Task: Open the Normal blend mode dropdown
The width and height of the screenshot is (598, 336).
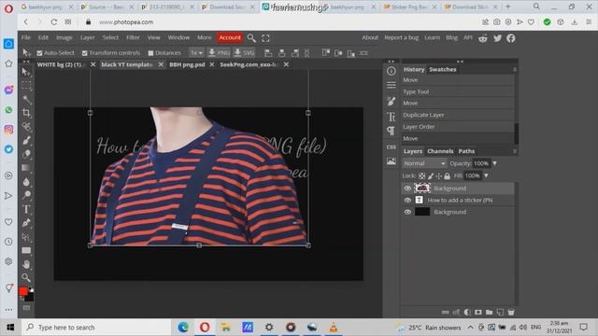Action: 424,163
